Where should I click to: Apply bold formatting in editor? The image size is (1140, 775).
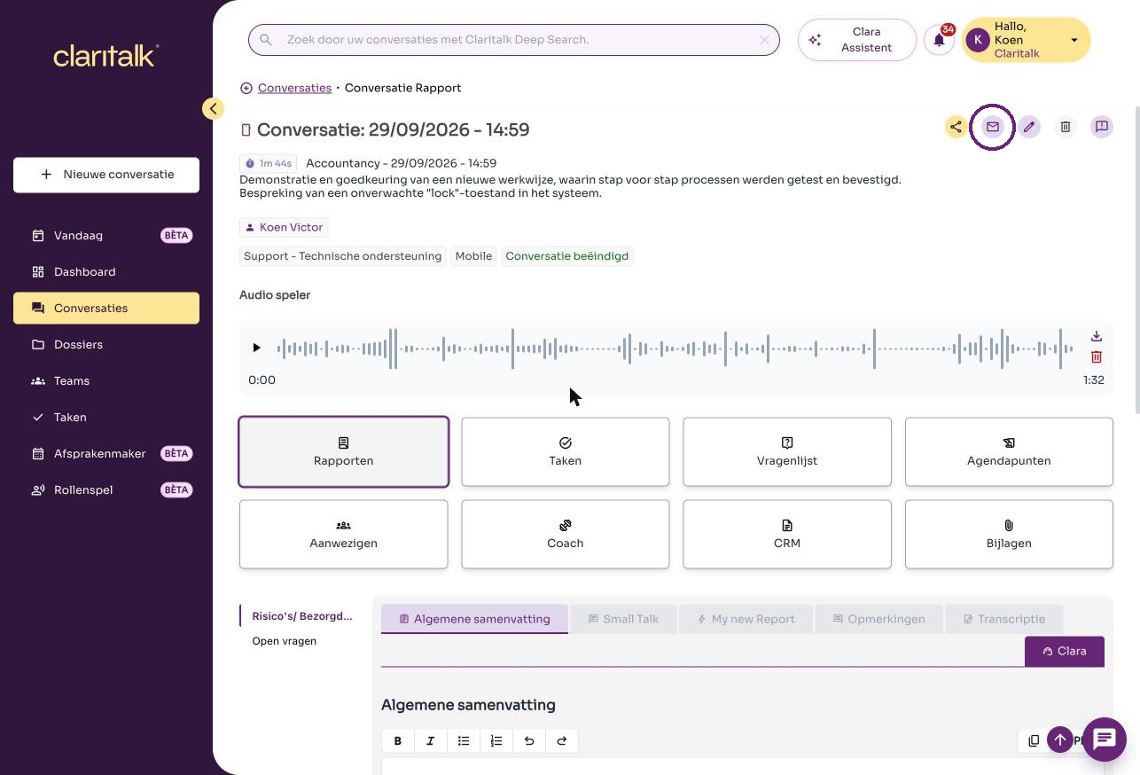click(x=398, y=740)
